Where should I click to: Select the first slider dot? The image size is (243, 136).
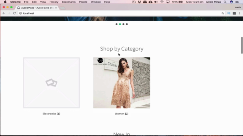117,24
